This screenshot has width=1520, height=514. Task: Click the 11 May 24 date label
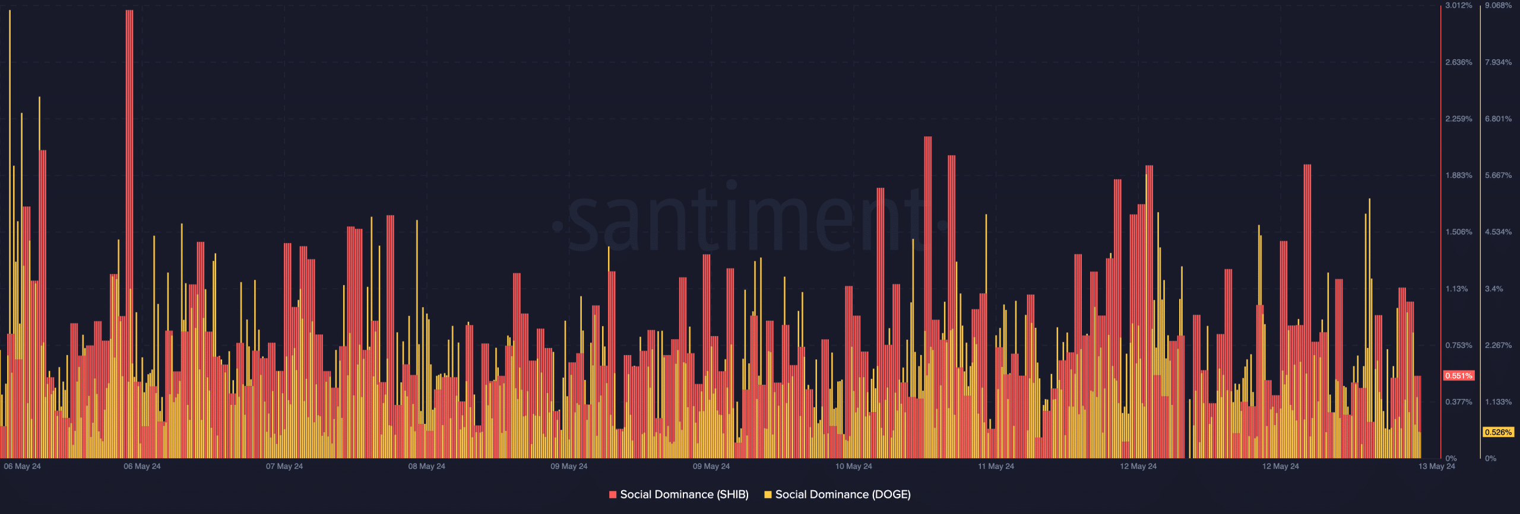tap(996, 467)
